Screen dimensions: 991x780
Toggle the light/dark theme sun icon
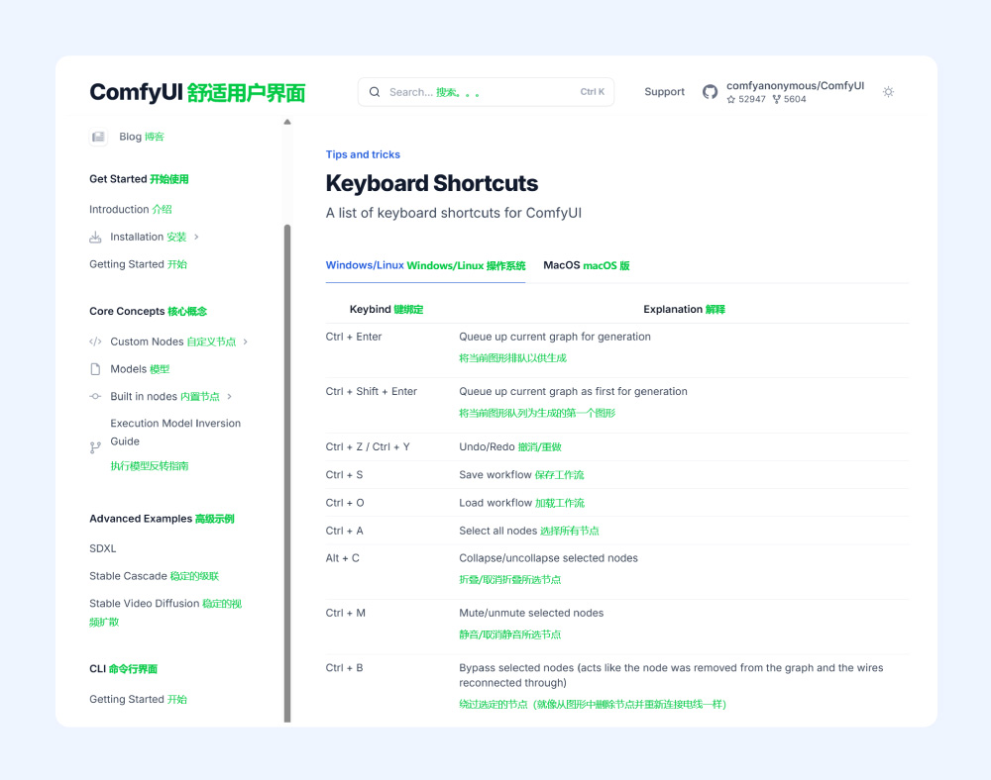pos(888,92)
